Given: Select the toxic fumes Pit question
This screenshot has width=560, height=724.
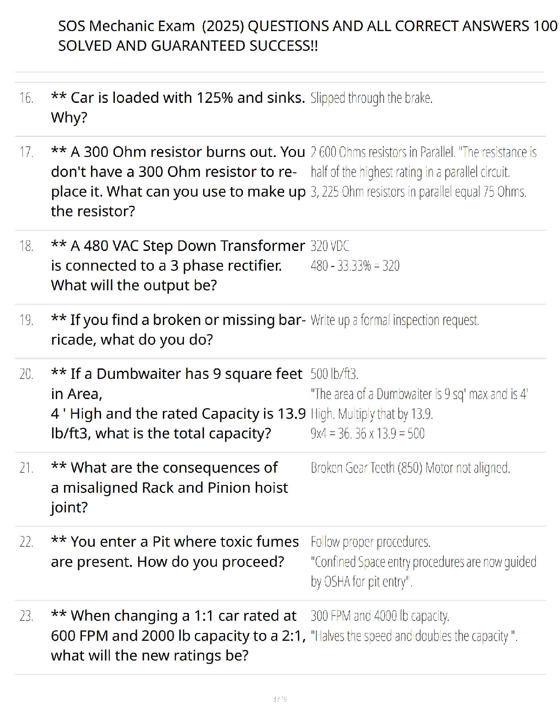Looking at the screenshot, I should point(175,552).
